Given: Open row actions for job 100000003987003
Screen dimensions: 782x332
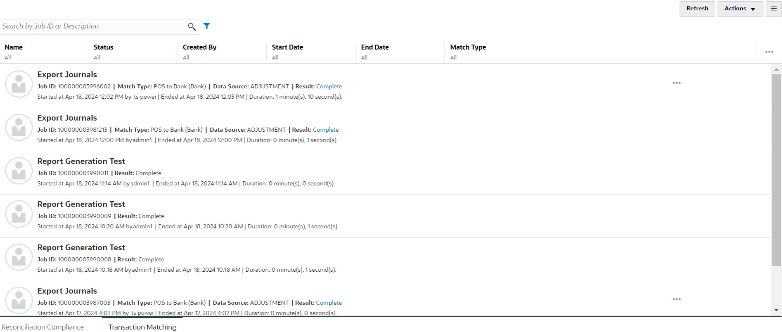Looking at the screenshot, I should tap(676, 299).
